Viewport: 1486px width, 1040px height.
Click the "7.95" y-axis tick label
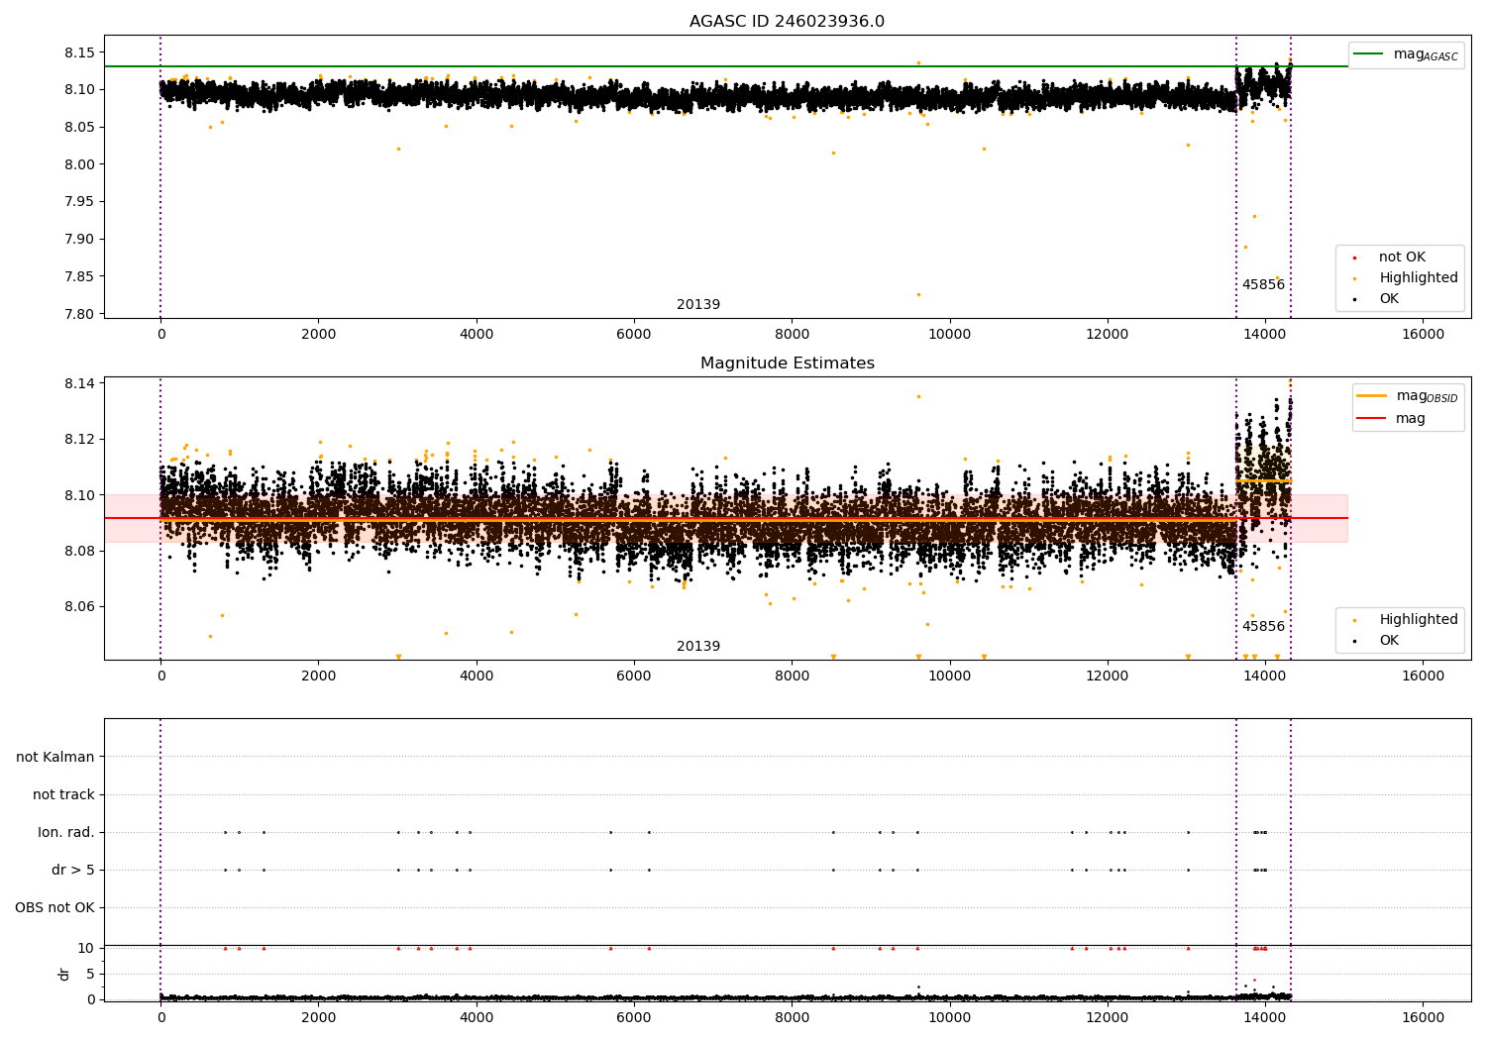pyautogui.click(x=78, y=202)
